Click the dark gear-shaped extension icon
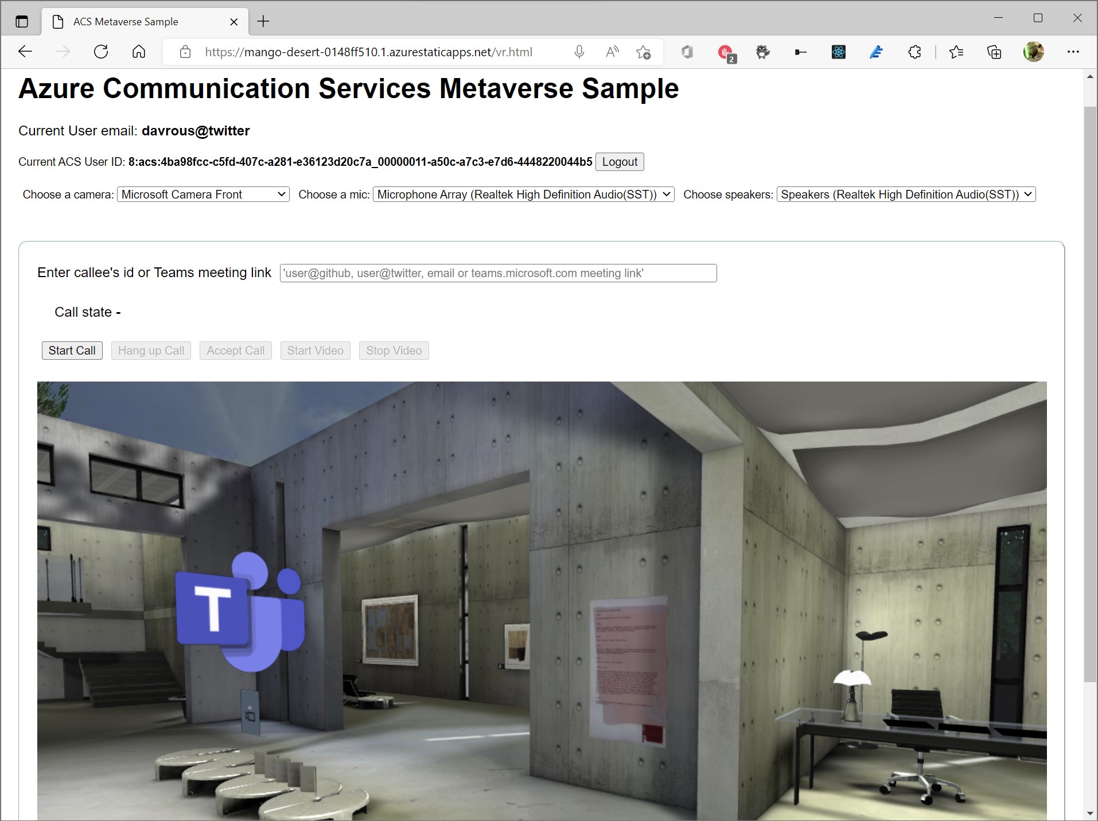1098x821 pixels. (x=762, y=52)
